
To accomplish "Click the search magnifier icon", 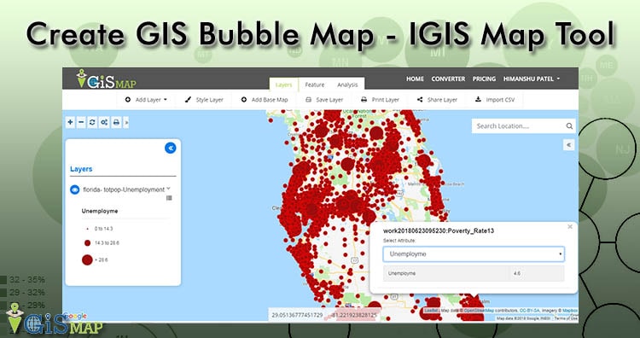I will click(569, 126).
